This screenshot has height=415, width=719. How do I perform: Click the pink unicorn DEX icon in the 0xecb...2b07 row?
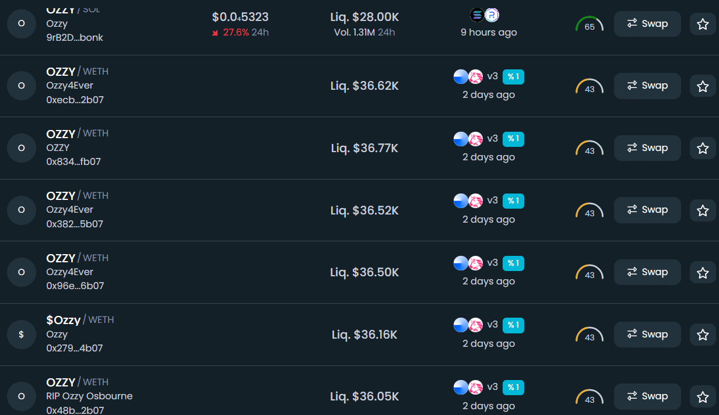point(476,77)
